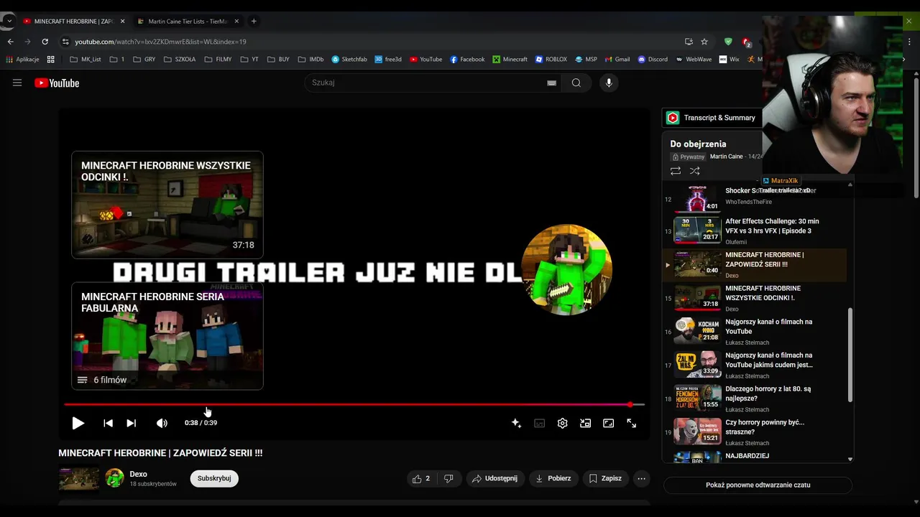Open the Discord bookmark
920x517 pixels.
point(653,60)
